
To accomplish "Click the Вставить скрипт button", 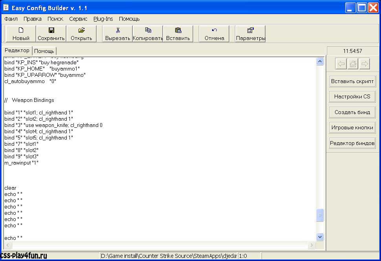I will 352,81.
